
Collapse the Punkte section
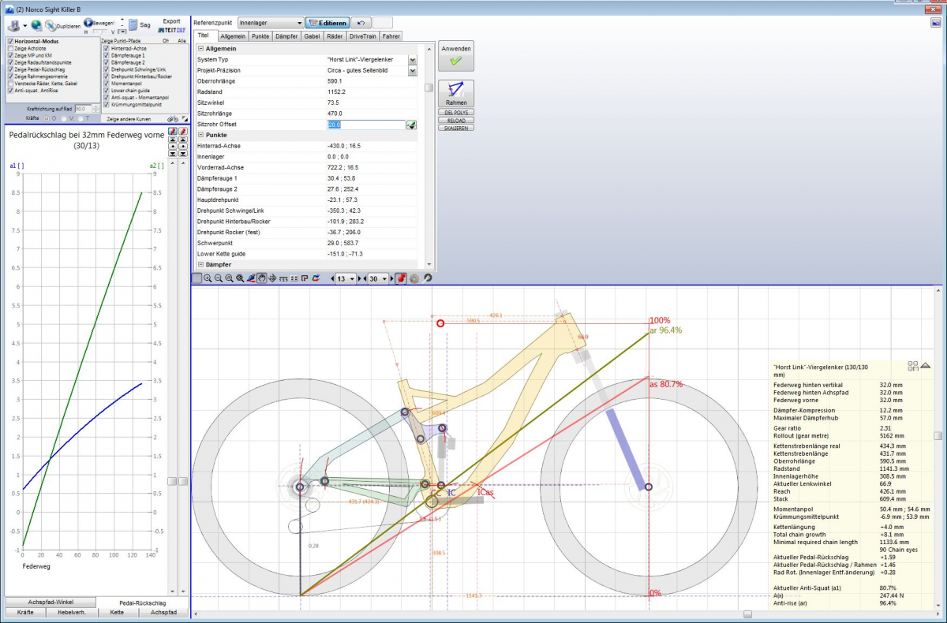tap(201, 136)
